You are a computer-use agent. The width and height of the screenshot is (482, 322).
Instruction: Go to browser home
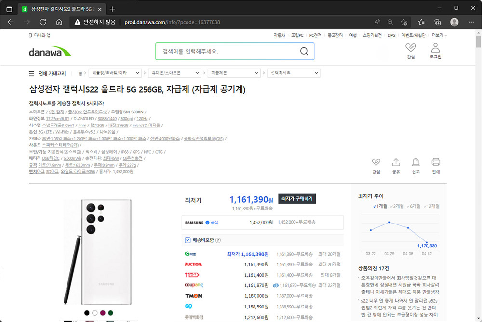pos(59,22)
